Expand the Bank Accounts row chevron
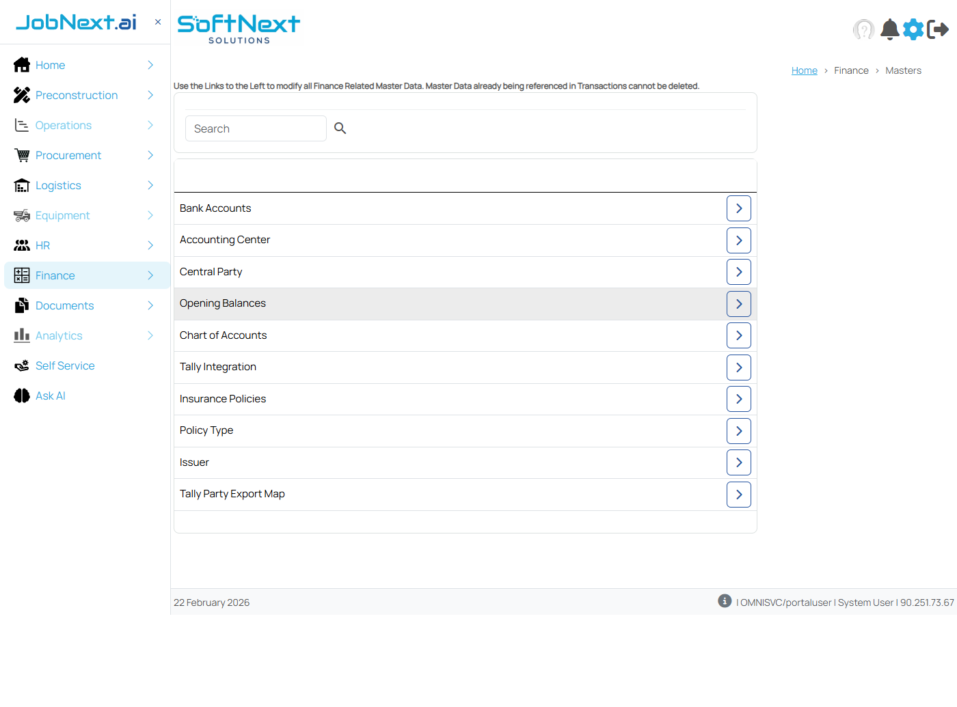This screenshot has width=957, height=707. (x=738, y=208)
